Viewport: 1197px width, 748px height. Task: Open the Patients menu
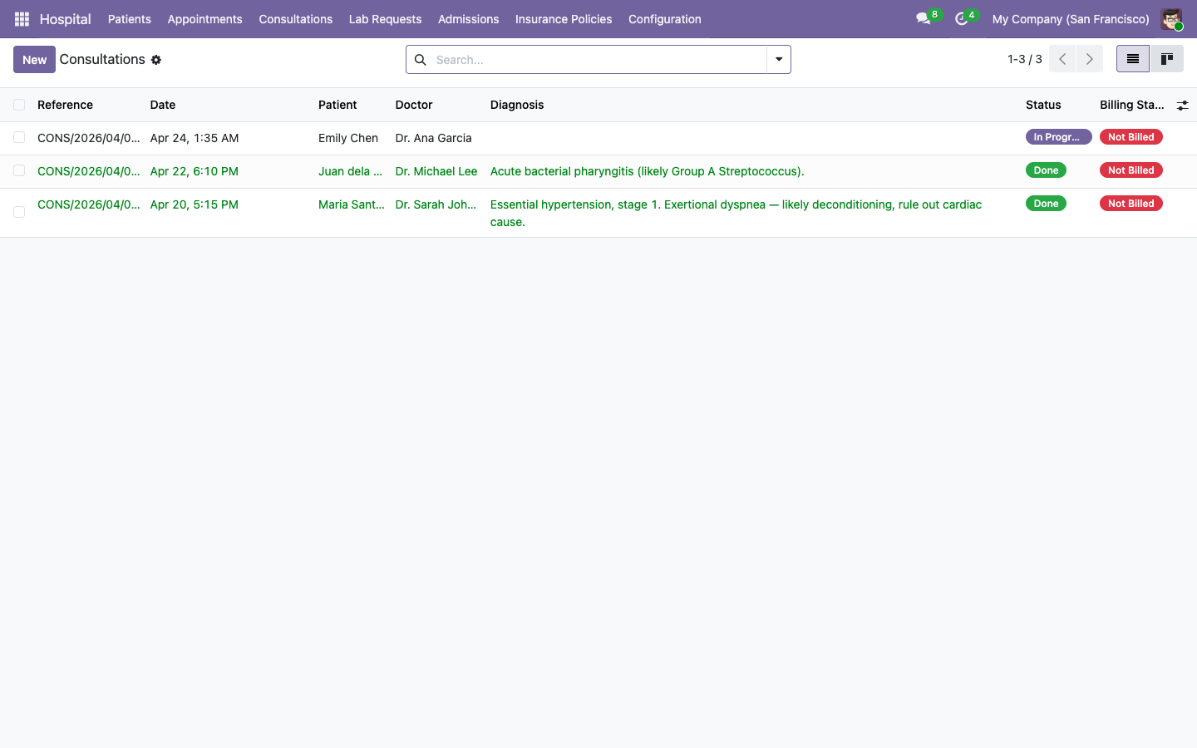130,18
